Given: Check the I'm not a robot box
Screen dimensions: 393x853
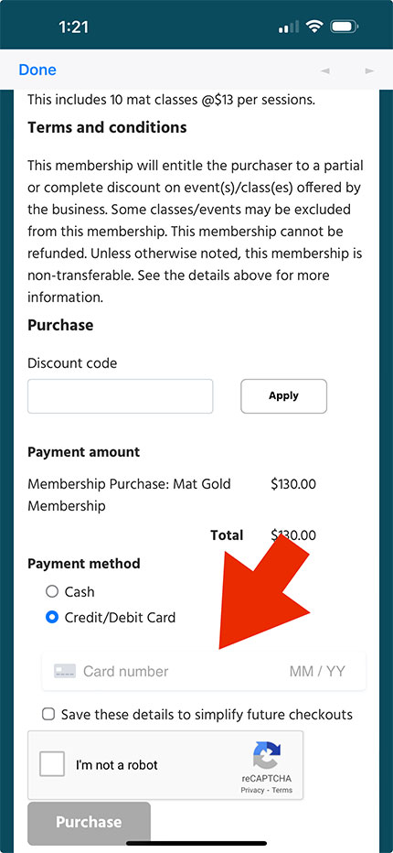Looking at the screenshot, I should pyautogui.click(x=52, y=764).
